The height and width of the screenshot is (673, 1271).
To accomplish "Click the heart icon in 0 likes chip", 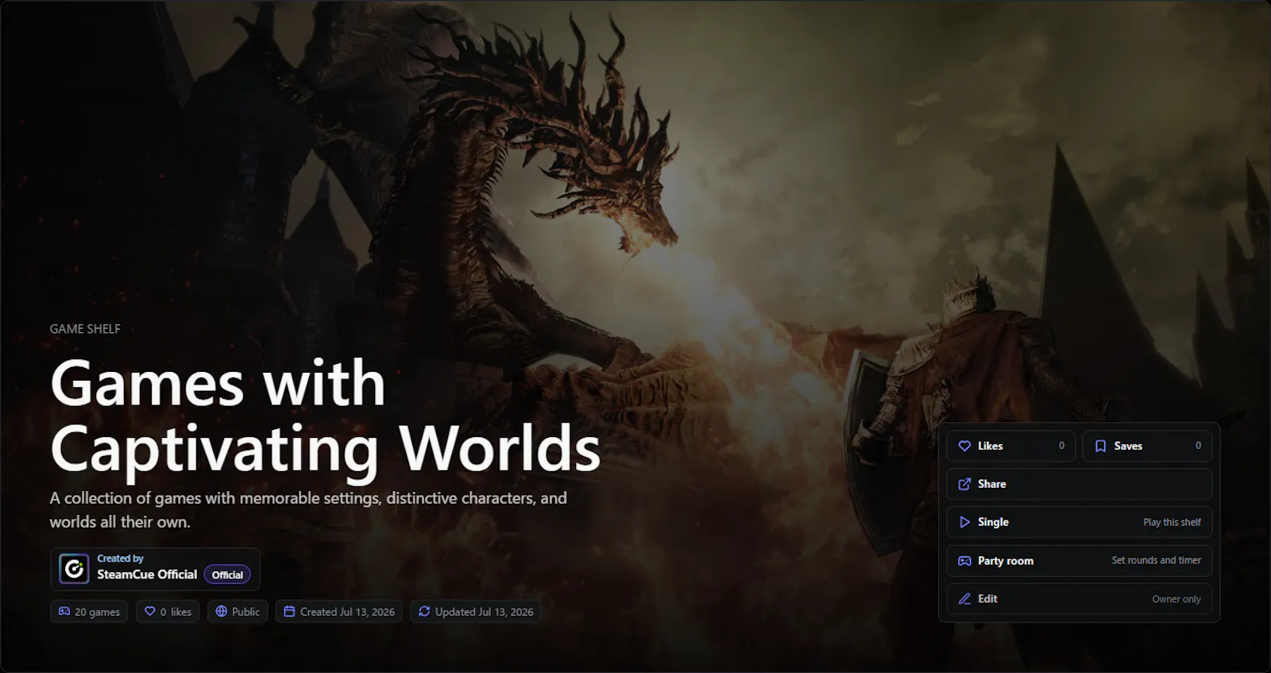I will 150,612.
